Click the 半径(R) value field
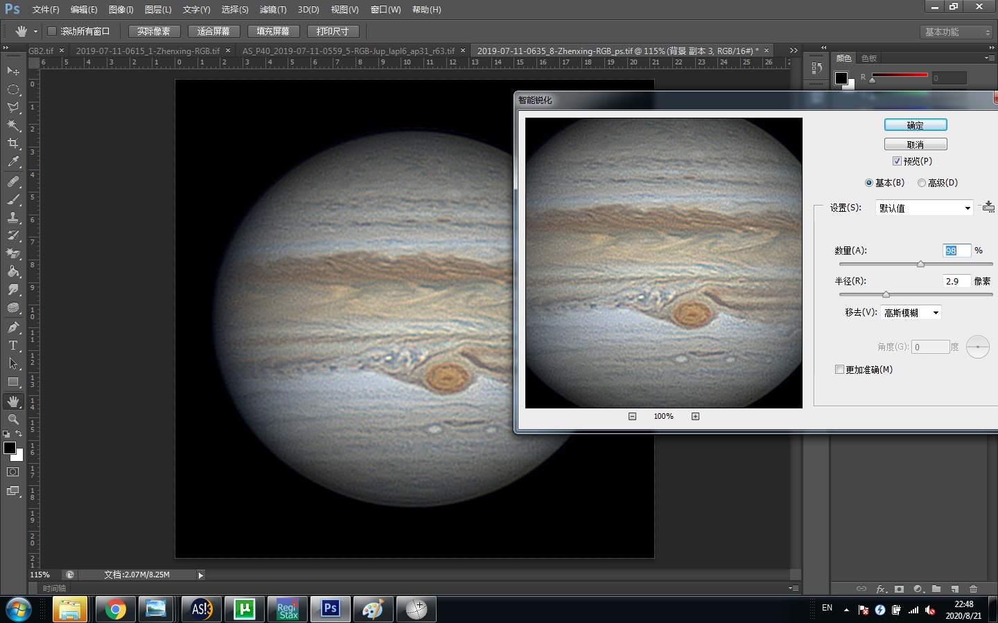Image resolution: width=998 pixels, height=623 pixels. (x=956, y=281)
